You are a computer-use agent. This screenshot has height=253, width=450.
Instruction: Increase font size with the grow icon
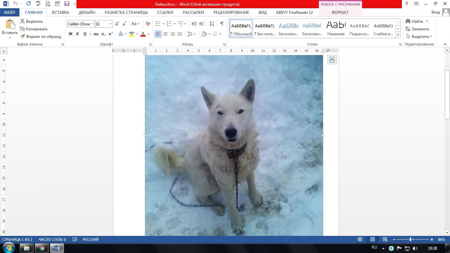pos(117,24)
